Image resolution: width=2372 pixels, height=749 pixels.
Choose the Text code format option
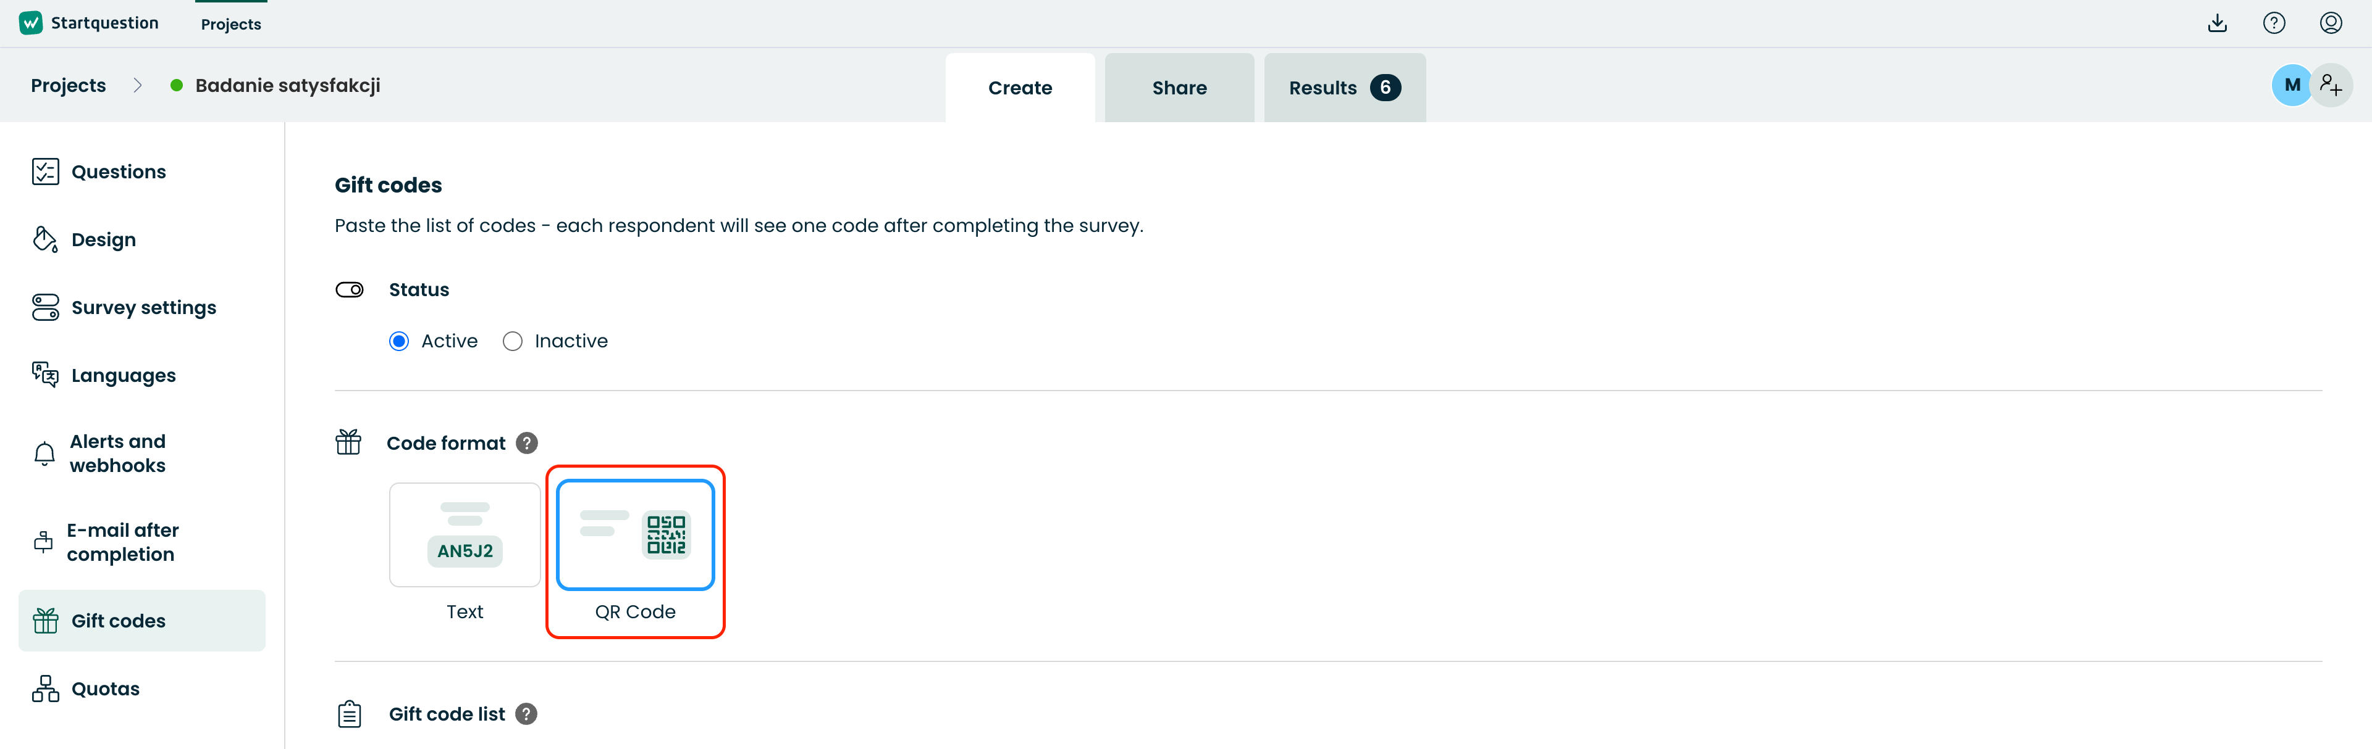[465, 535]
